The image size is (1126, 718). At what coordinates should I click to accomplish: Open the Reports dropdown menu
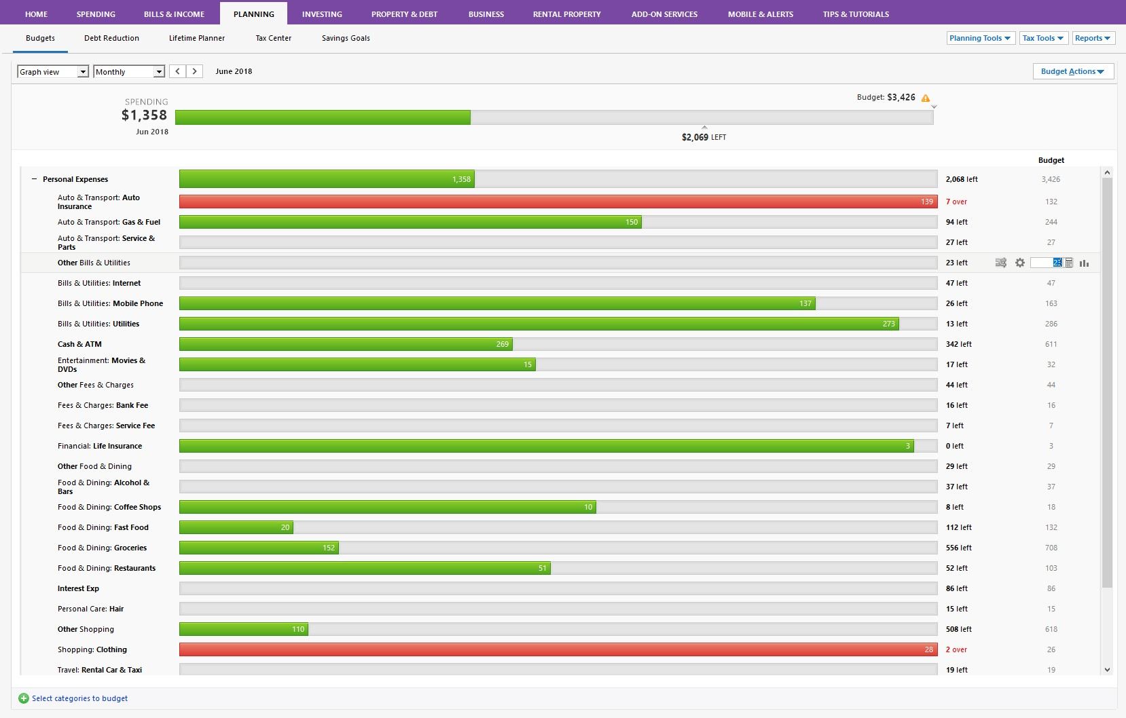click(1092, 38)
